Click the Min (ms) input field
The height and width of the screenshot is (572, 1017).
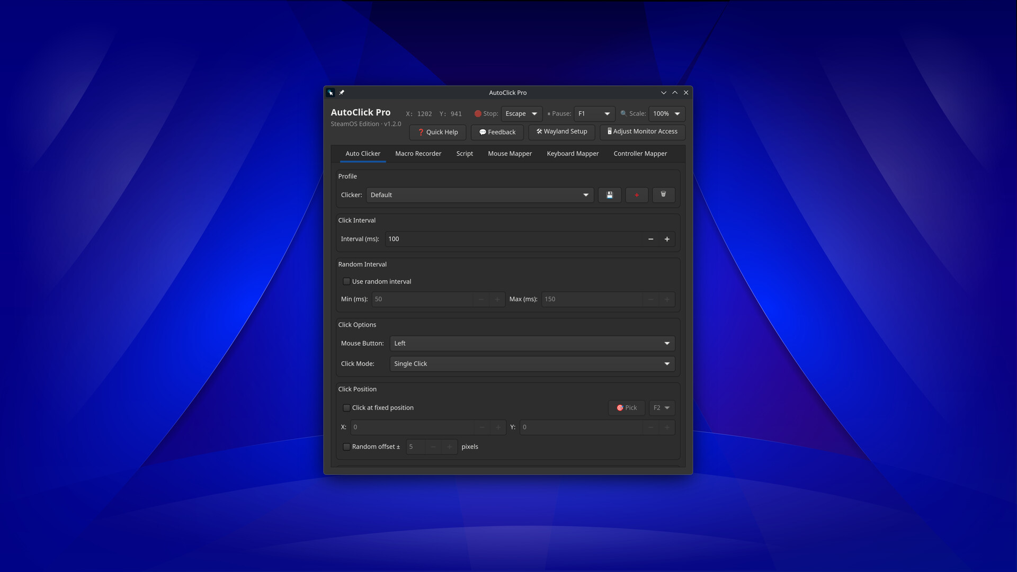click(x=422, y=299)
